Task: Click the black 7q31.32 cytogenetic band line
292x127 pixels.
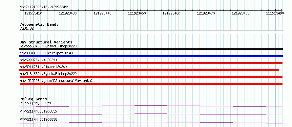Action: pos(151,32)
